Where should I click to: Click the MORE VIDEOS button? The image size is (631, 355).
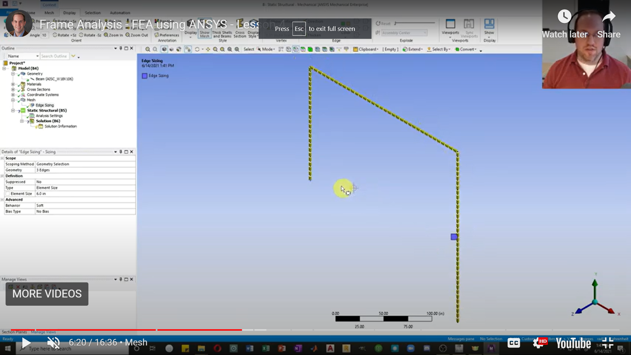[x=47, y=294]
